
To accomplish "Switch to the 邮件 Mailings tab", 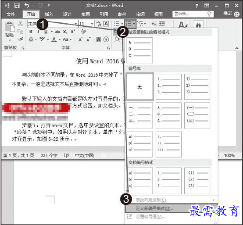I will (x=122, y=14).
